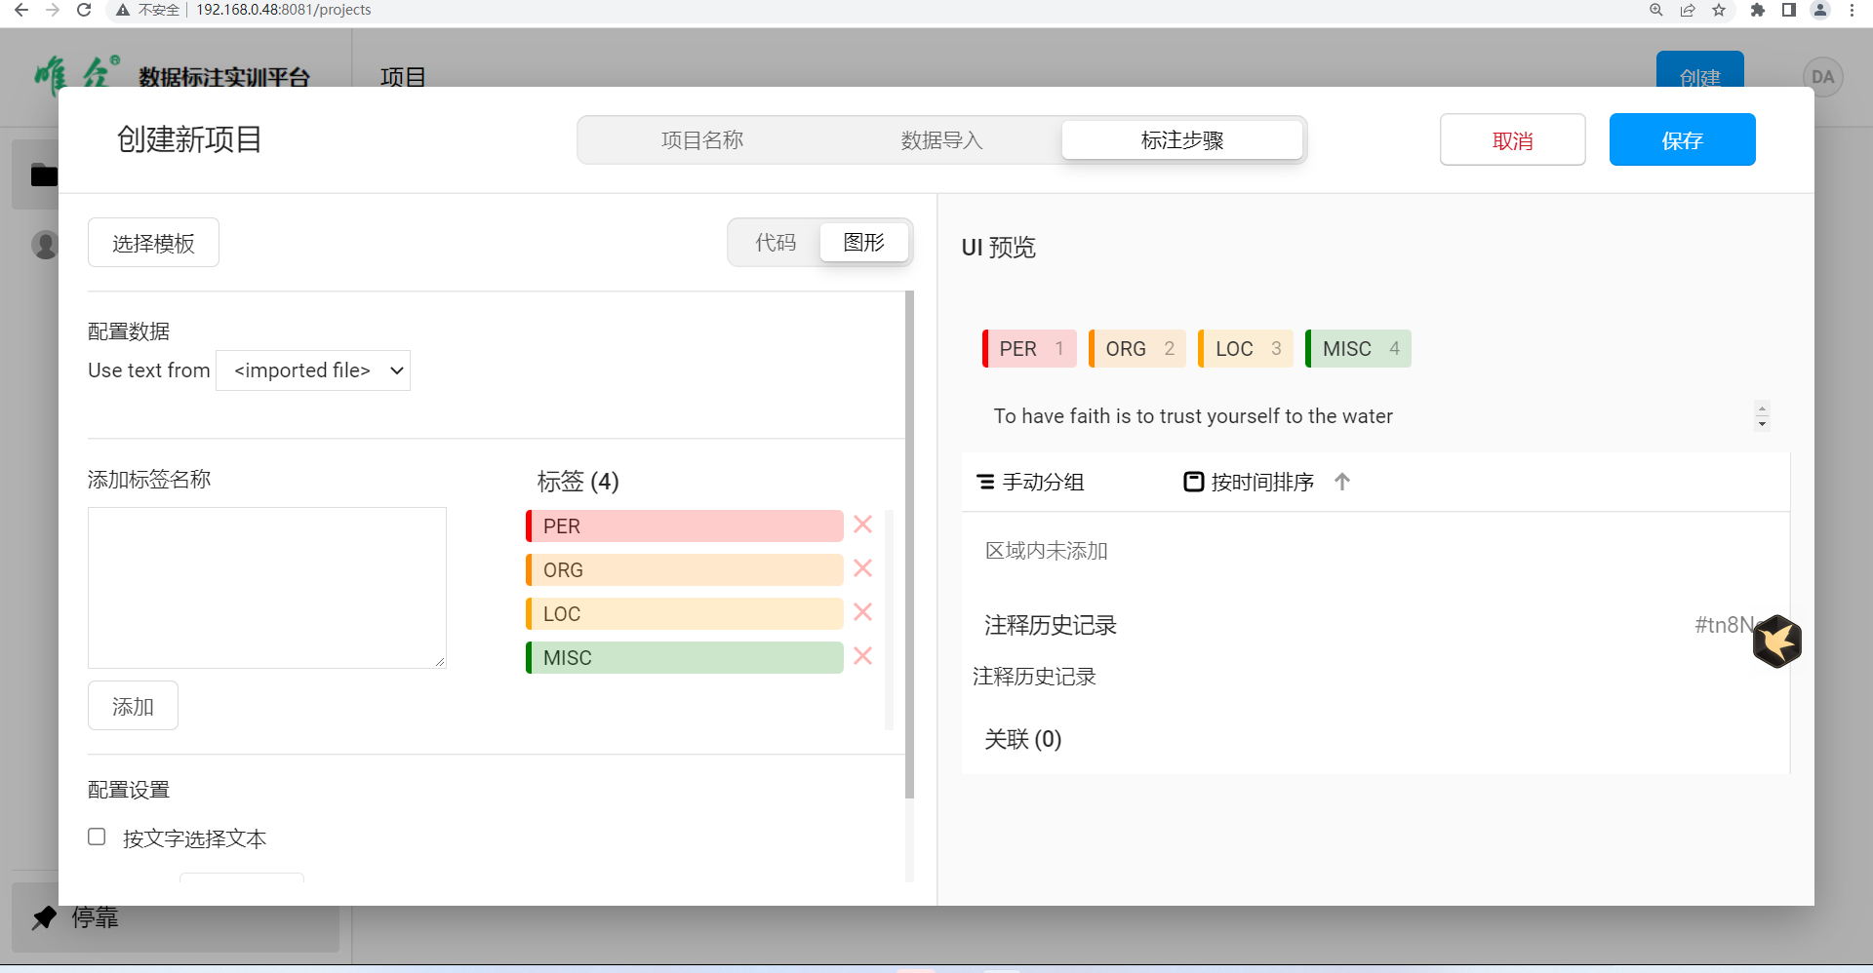Click the browser reload icon
The image size is (1873, 973).
84,10
